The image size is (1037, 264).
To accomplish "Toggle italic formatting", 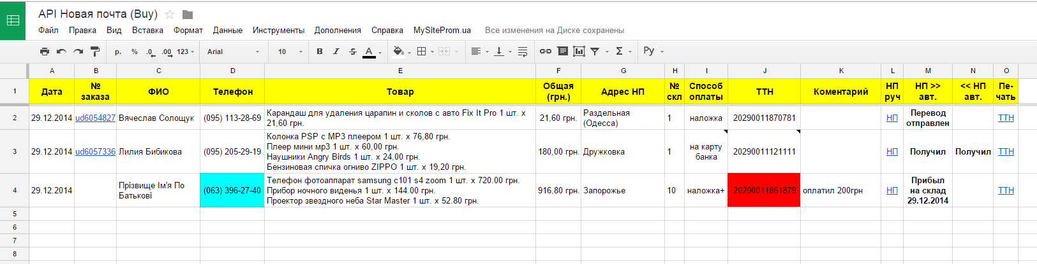I will (336, 52).
